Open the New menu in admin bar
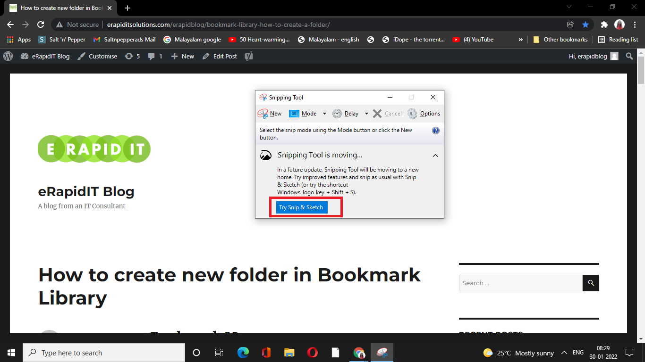Image resolution: width=645 pixels, height=362 pixels. (182, 56)
